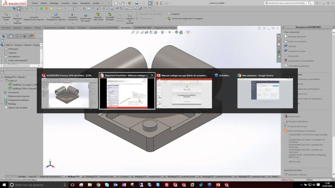Click the Skype icon in Windows taskbar

pos(107,185)
